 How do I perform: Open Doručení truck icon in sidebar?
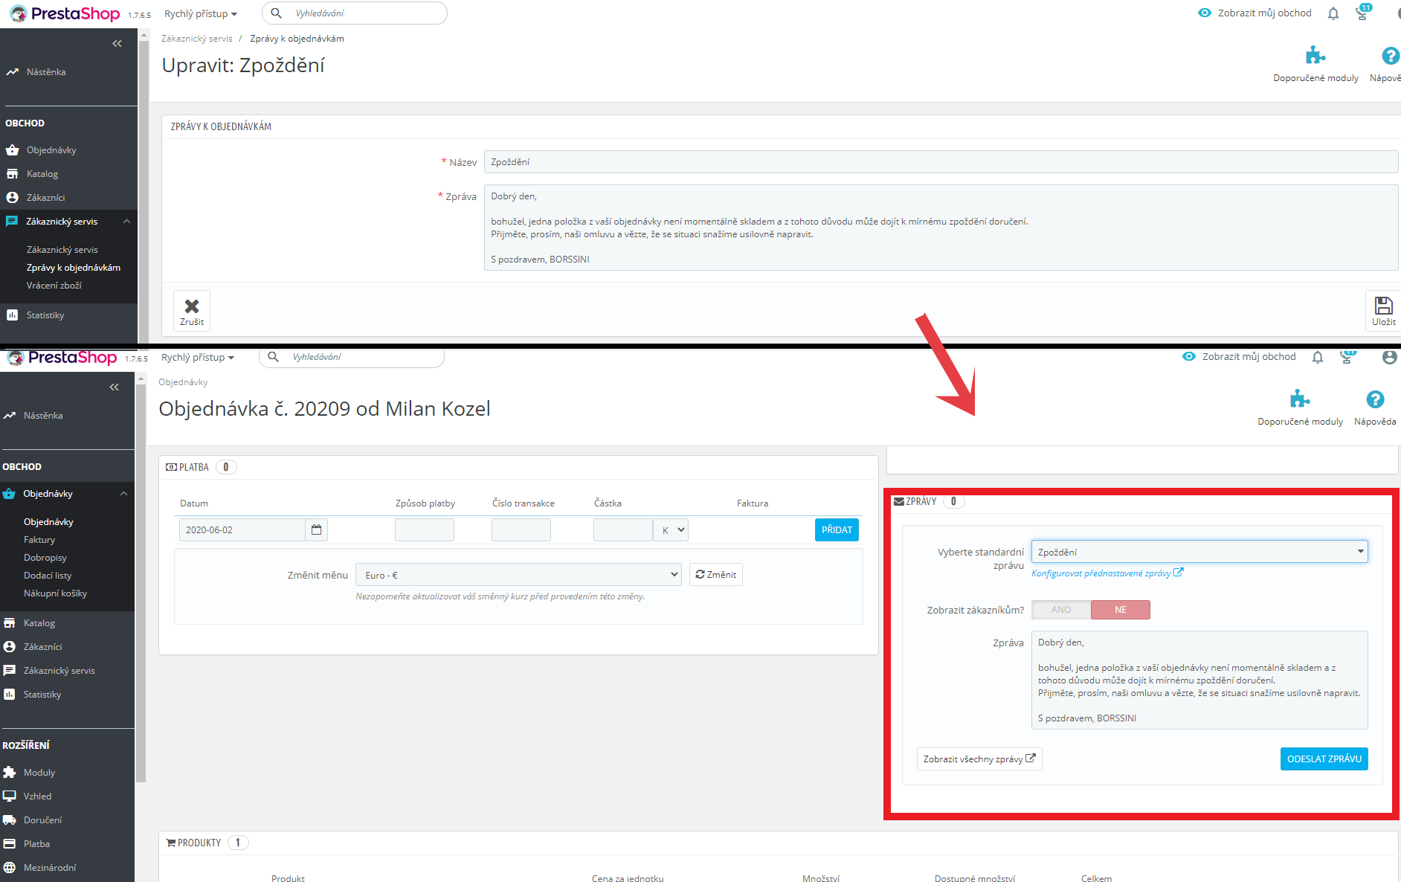click(x=10, y=820)
